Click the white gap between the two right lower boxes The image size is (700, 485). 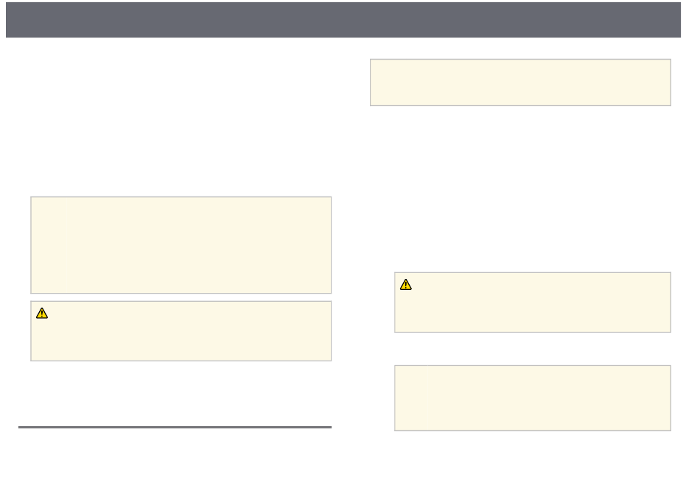[533, 349]
